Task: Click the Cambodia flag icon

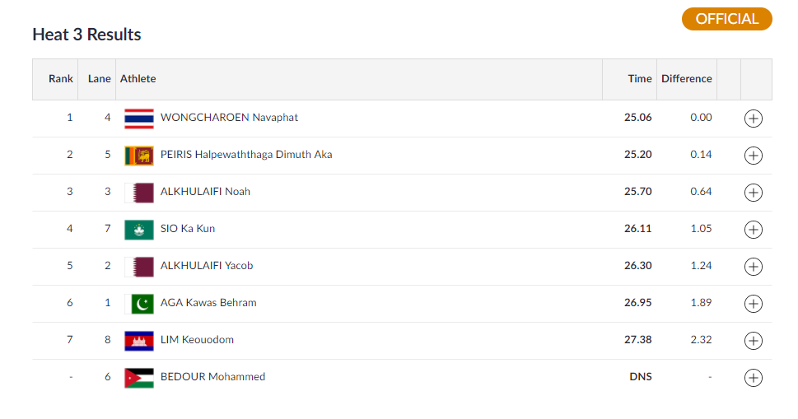Action: (x=139, y=341)
